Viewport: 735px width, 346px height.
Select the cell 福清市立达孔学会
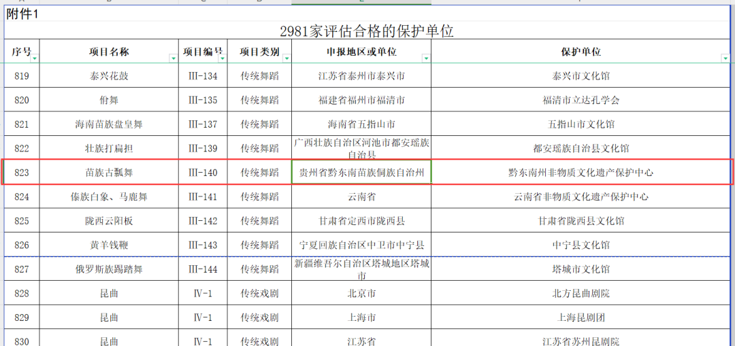(581, 101)
